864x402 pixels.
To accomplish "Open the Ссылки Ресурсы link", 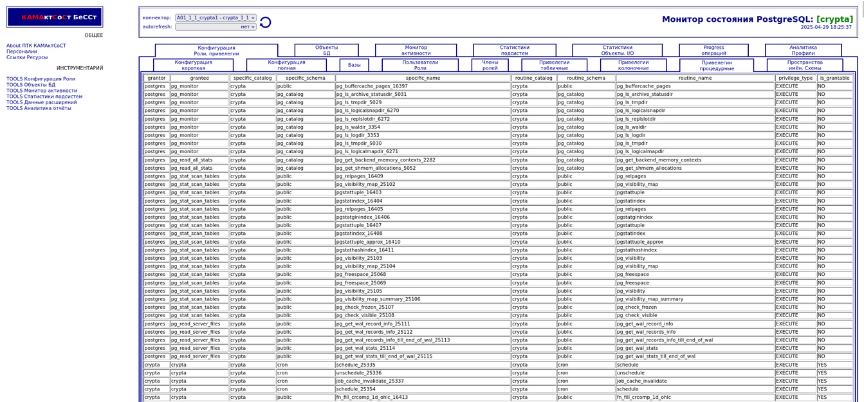I will pyautogui.click(x=27, y=57).
